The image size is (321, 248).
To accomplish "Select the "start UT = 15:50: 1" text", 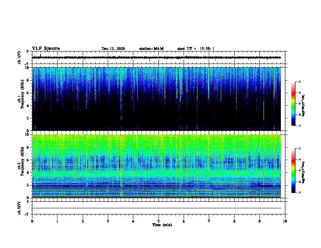I will click(x=196, y=49).
